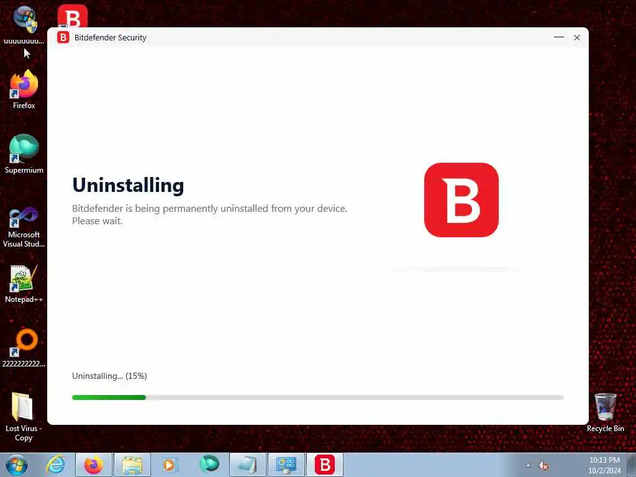
Task: Click the Supermium taskbar icon
Action: tap(209, 465)
